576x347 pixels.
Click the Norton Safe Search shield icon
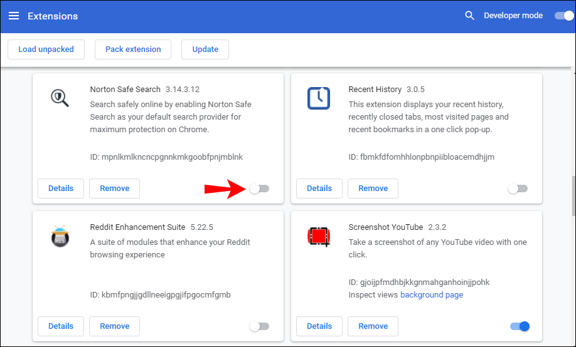tap(60, 98)
